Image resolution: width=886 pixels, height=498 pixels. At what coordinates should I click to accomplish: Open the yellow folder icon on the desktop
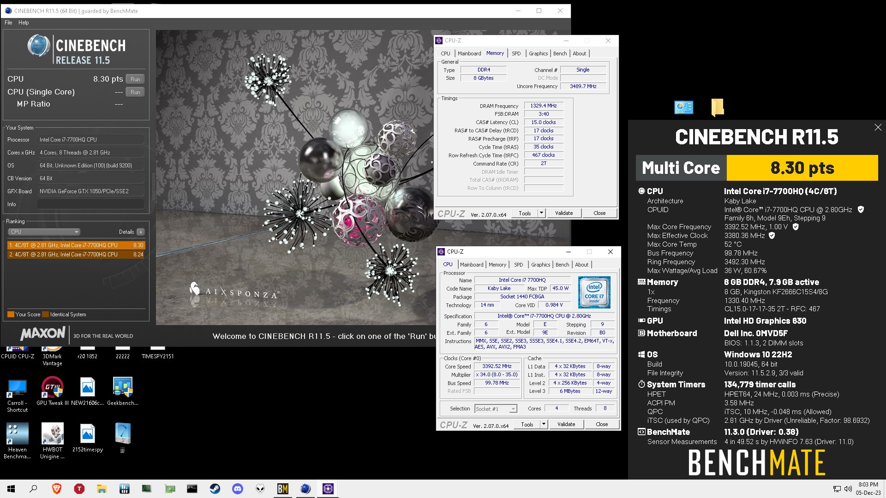click(717, 107)
